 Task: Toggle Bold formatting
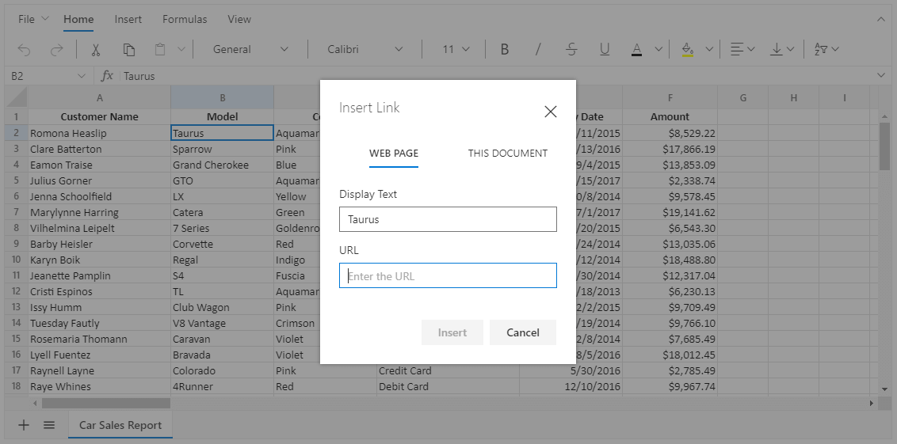point(504,49)
